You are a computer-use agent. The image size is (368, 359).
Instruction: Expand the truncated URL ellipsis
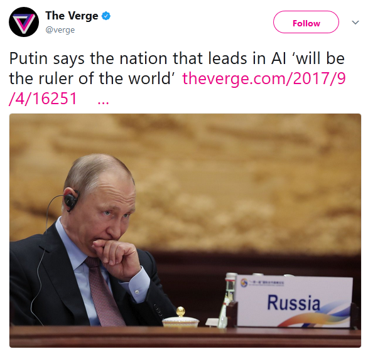(x=103, y=103)
